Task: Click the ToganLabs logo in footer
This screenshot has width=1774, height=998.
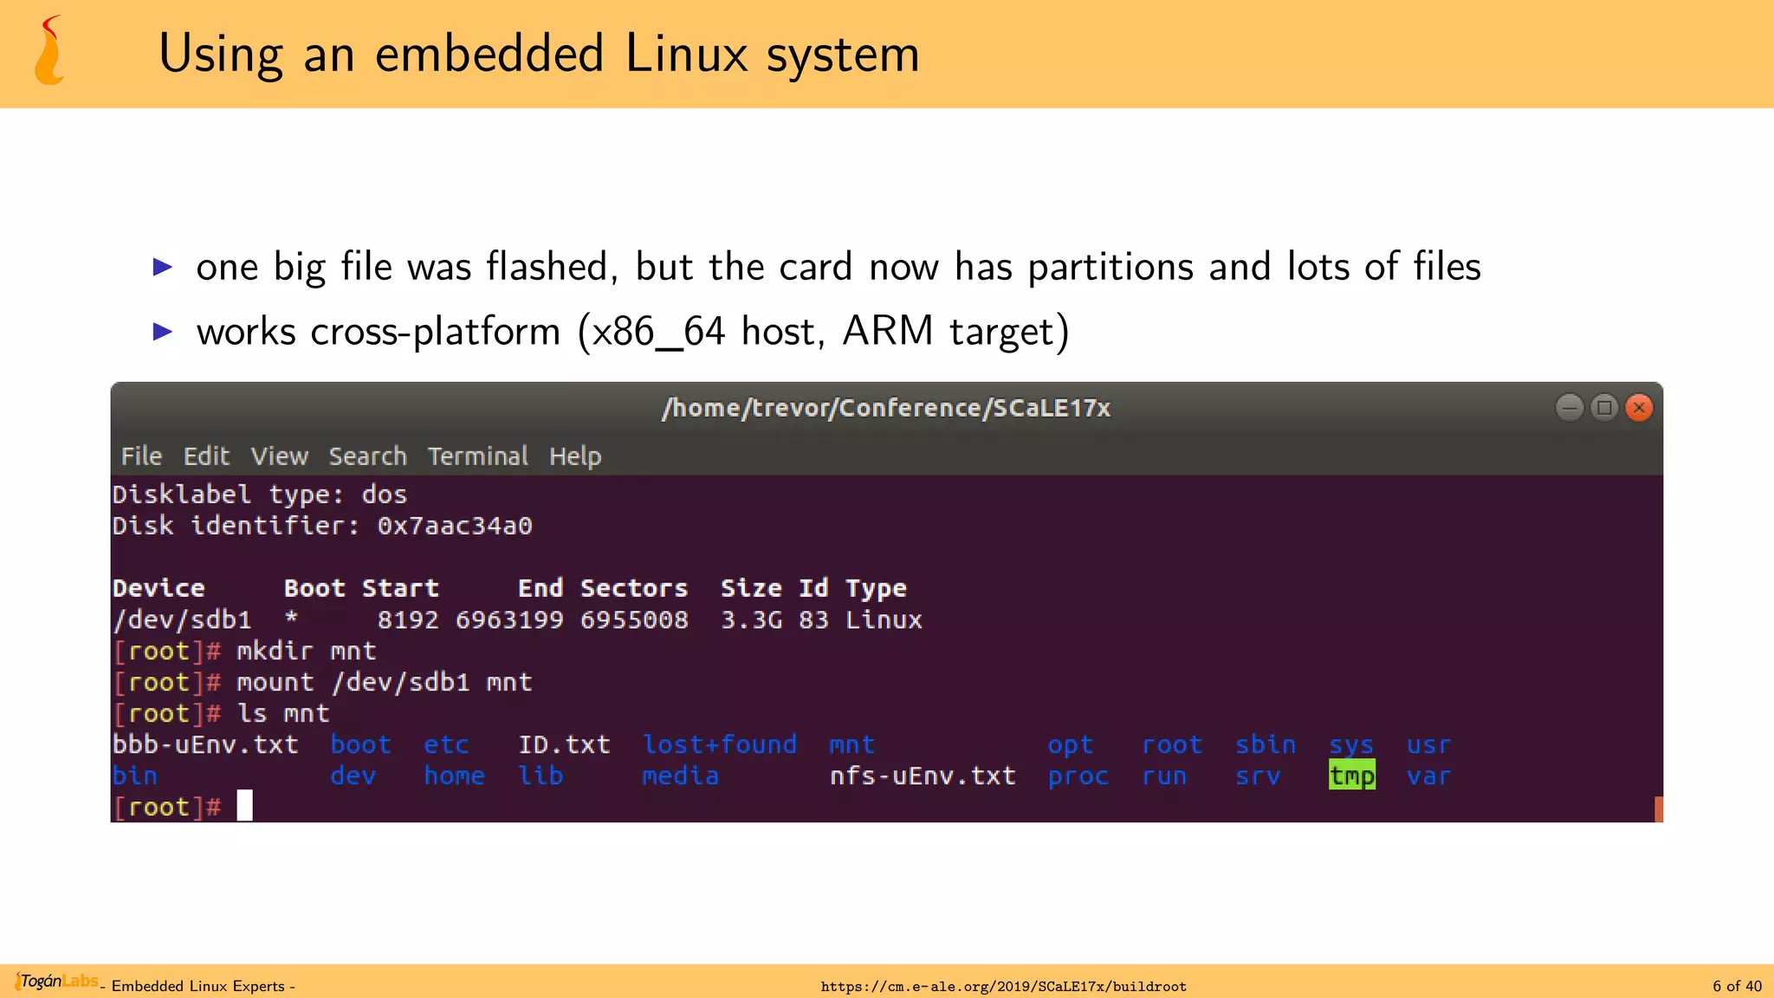Action: 56,982
